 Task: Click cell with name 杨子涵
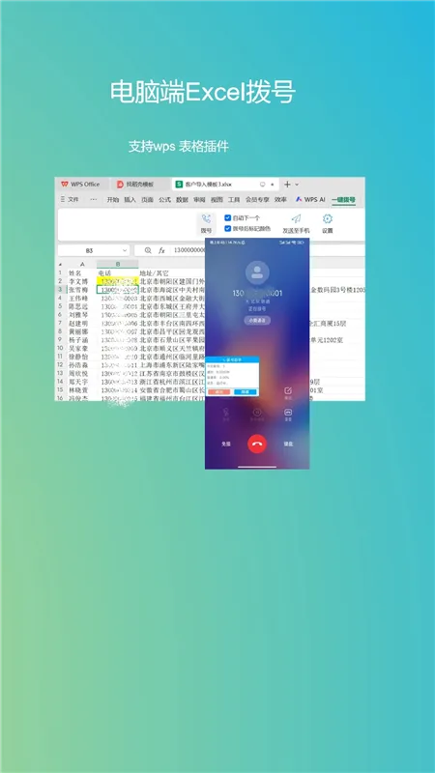tap(78, 340)
